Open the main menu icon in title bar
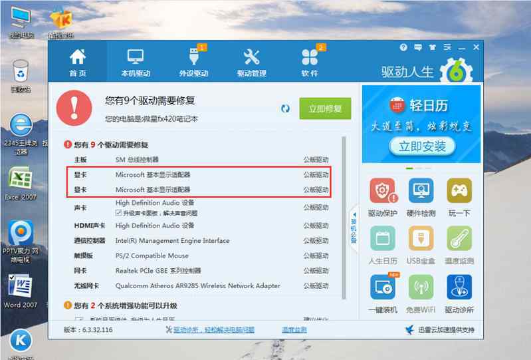The height and width of the screenshot is (360, 531). tap(447, 47)
